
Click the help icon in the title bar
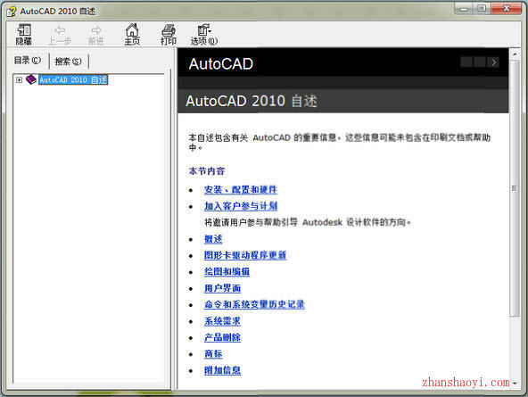point(11,12)
